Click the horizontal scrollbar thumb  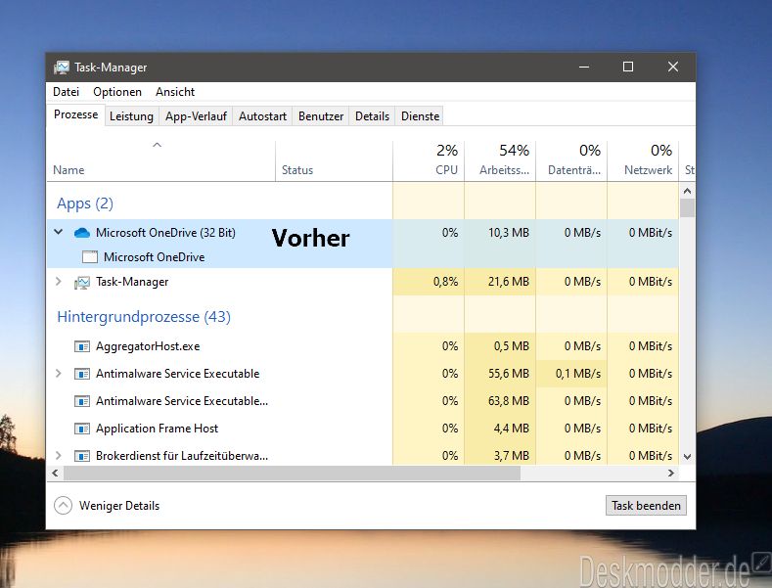click(292, 473)
